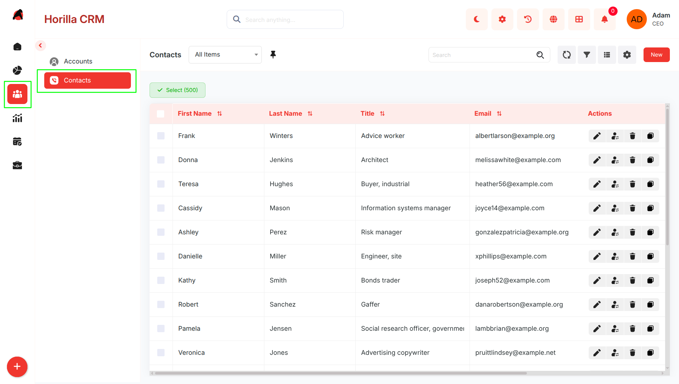Switch to list view layout icon

[607, 55]
